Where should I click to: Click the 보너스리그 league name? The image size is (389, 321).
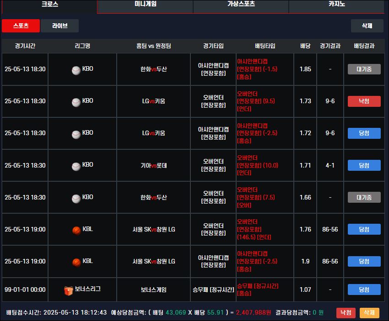tap(87, 289)
